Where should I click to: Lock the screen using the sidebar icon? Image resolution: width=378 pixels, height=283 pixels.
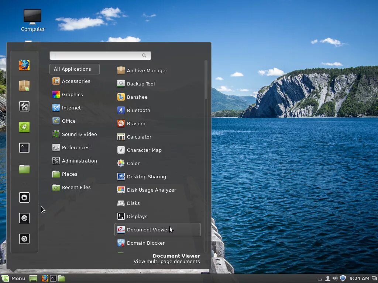pyautogui.click(x=24, y=198)
